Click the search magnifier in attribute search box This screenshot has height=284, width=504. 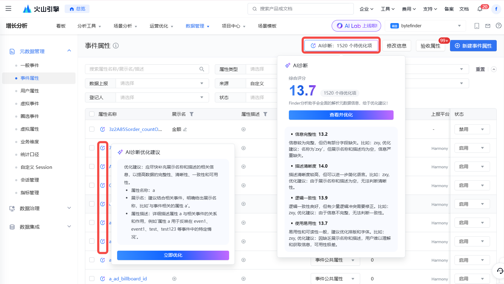[202, 69]
